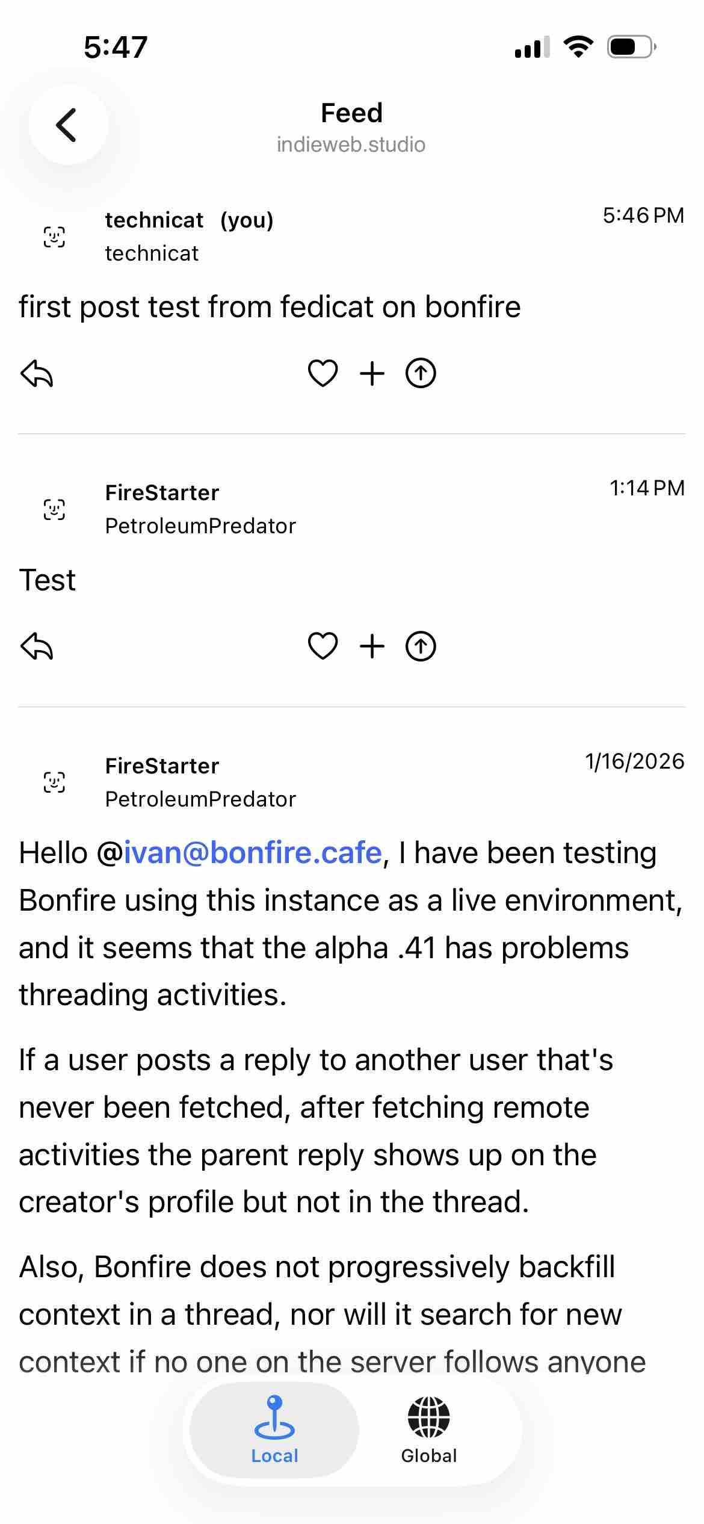Screen dimensions: 704x1524
Task: Tap FireStarter's avatar on 1/16/2026 post
Action: click(x=54, y=782)
